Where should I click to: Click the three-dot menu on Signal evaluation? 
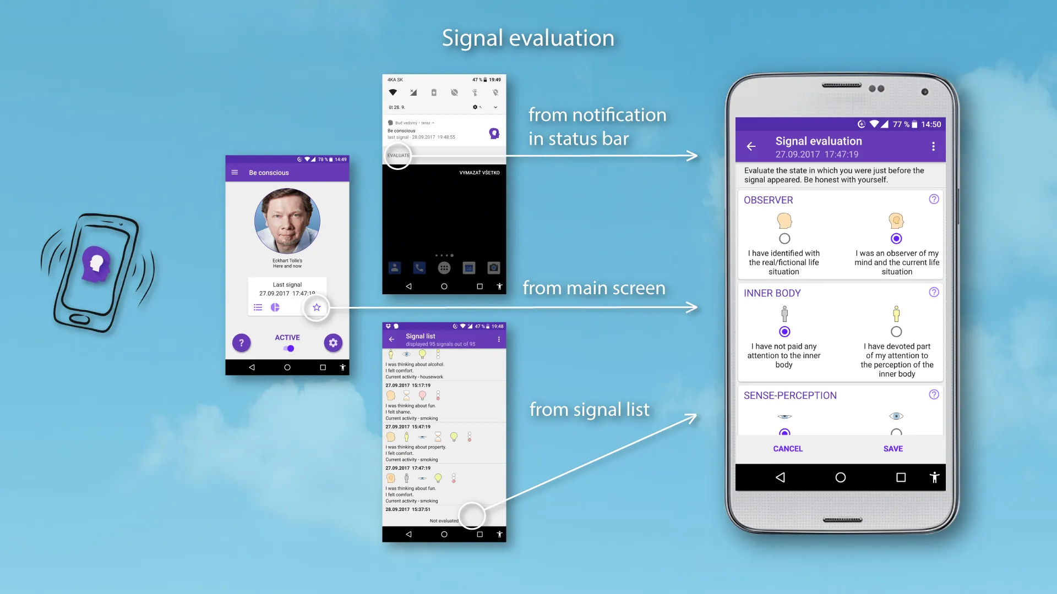click(933, 146)
